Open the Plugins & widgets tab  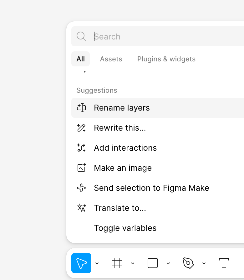pos(166,59)
